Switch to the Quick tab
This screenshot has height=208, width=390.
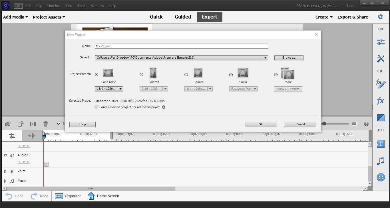click(x=156, y=17)
